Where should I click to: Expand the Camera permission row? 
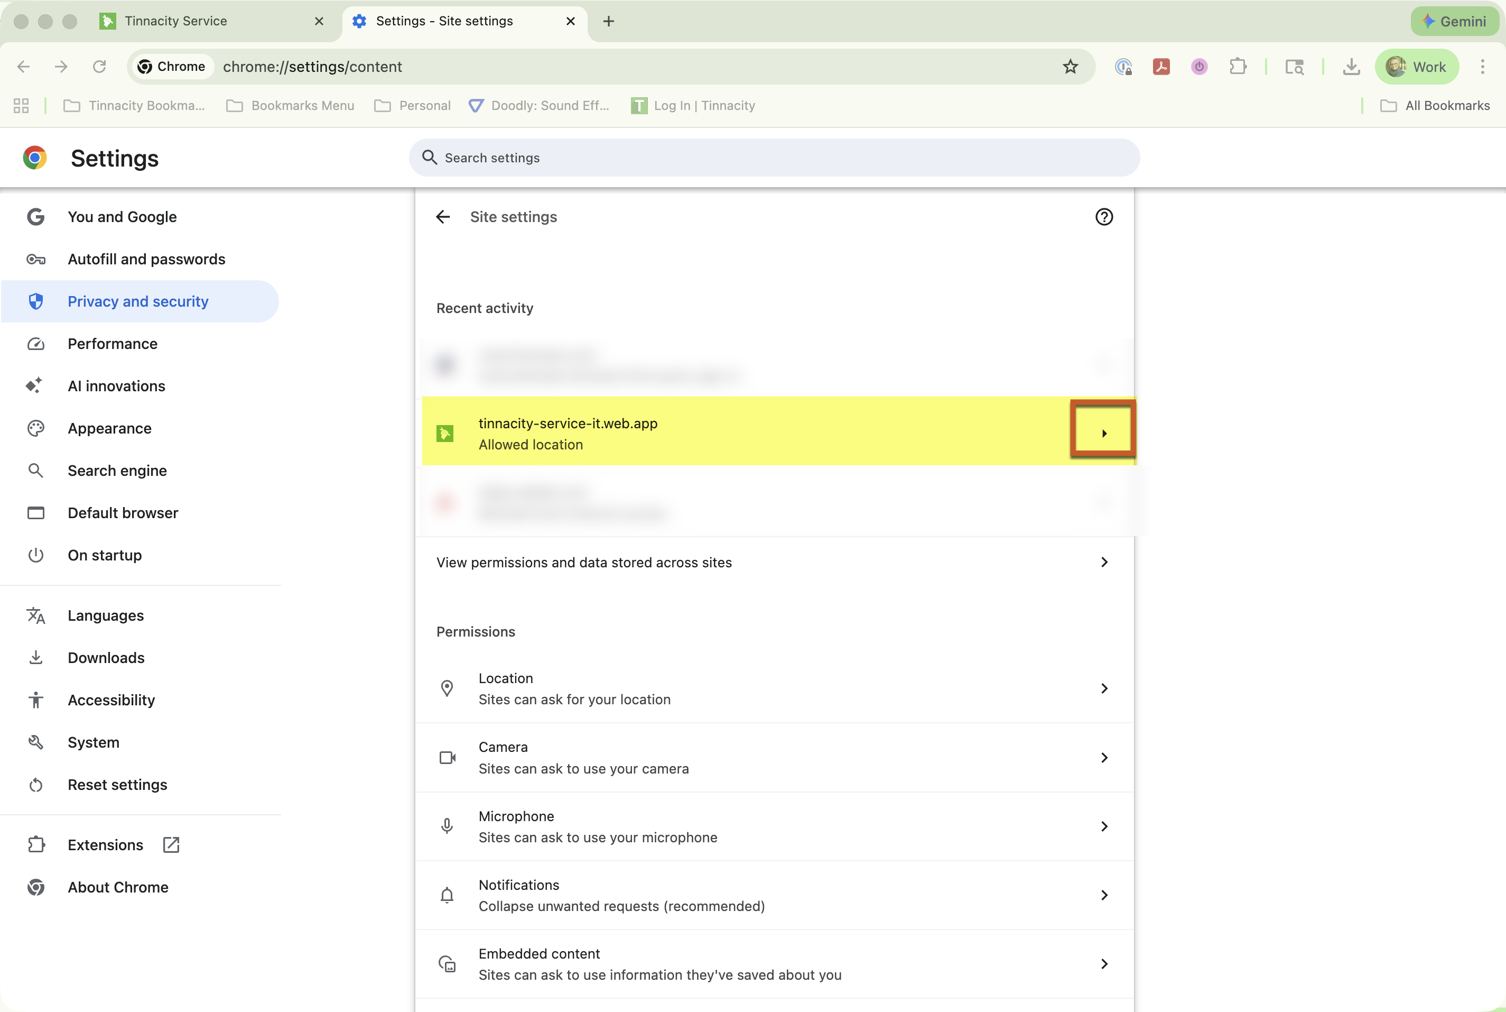[1103, 758]
